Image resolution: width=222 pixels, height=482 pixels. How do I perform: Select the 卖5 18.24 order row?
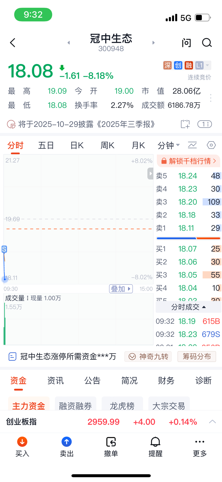[x=188, y=176]
